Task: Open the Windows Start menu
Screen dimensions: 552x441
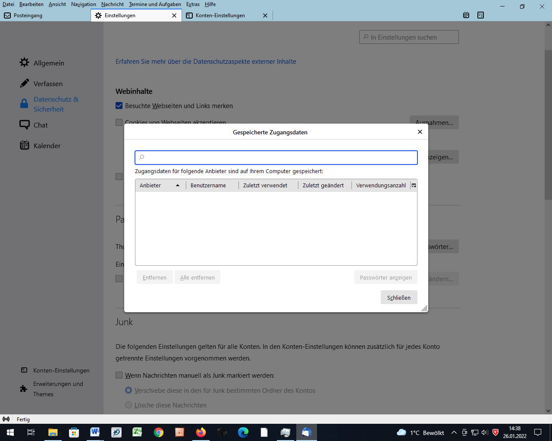Action: coord(10,432)
